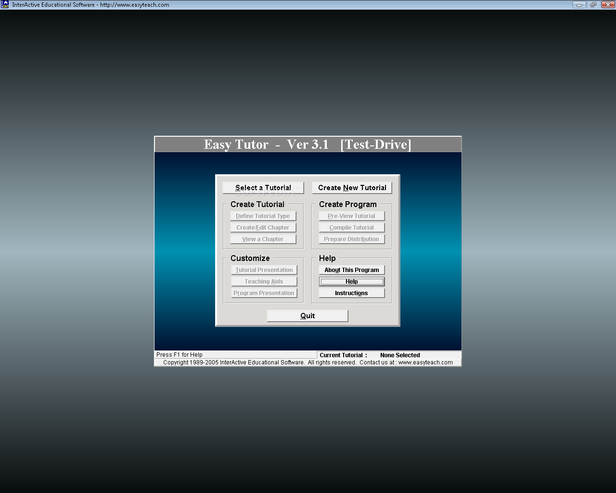This screenshot has width=616, height=493.
Task: Click the copyright notice with www.easyteach.com
Action: pyautogui.click(x=308, y=363)
